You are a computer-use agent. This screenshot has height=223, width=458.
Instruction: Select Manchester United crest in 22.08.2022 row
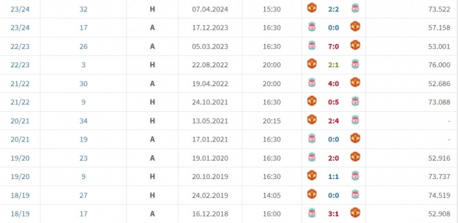[311, 64]
